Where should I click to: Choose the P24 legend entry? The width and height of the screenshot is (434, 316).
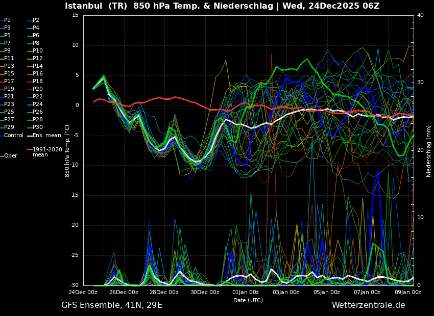[35, 104]
